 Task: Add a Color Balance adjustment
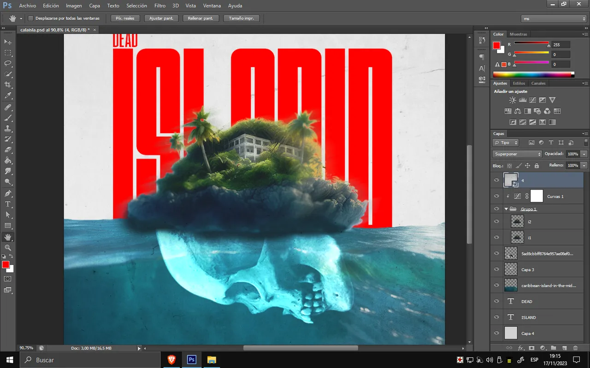pos(517,111)
